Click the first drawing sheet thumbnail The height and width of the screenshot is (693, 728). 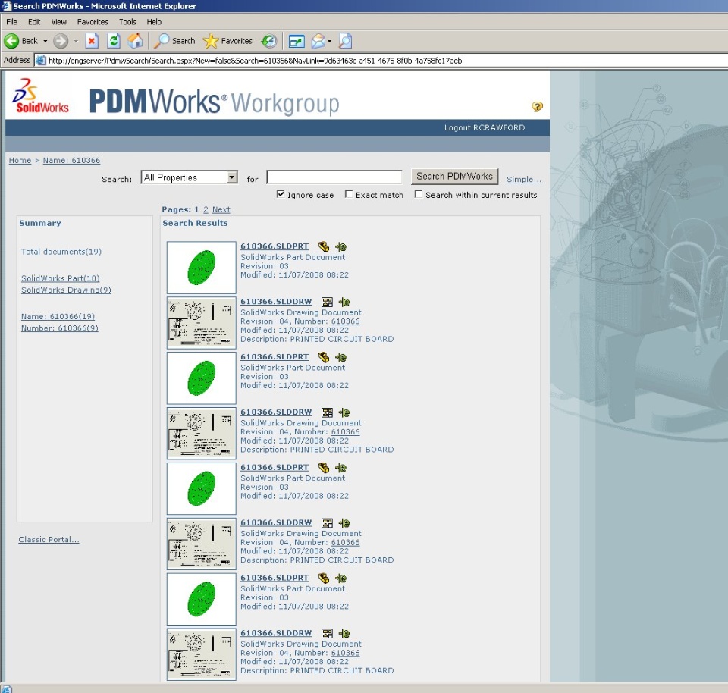pyautogui.click(x=202, y=322)
